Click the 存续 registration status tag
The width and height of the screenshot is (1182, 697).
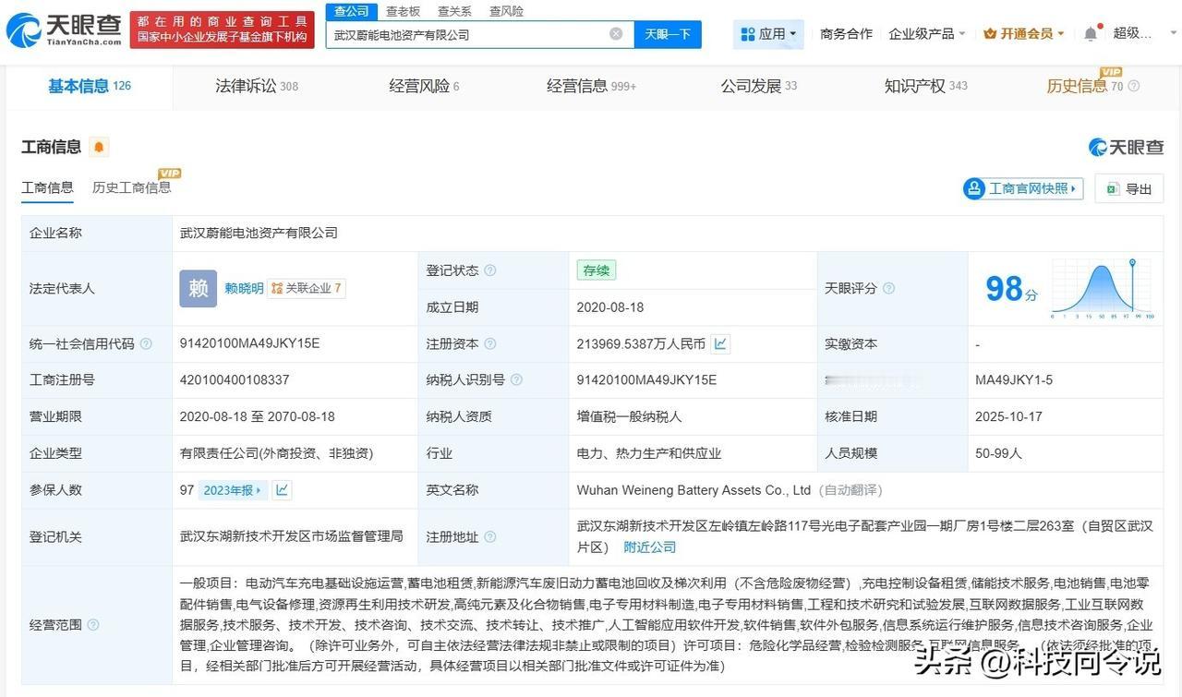(x=597, y=270)
